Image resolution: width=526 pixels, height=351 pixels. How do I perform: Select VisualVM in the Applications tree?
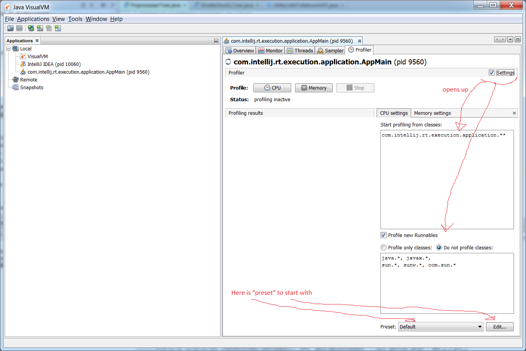tap(38, 56)
